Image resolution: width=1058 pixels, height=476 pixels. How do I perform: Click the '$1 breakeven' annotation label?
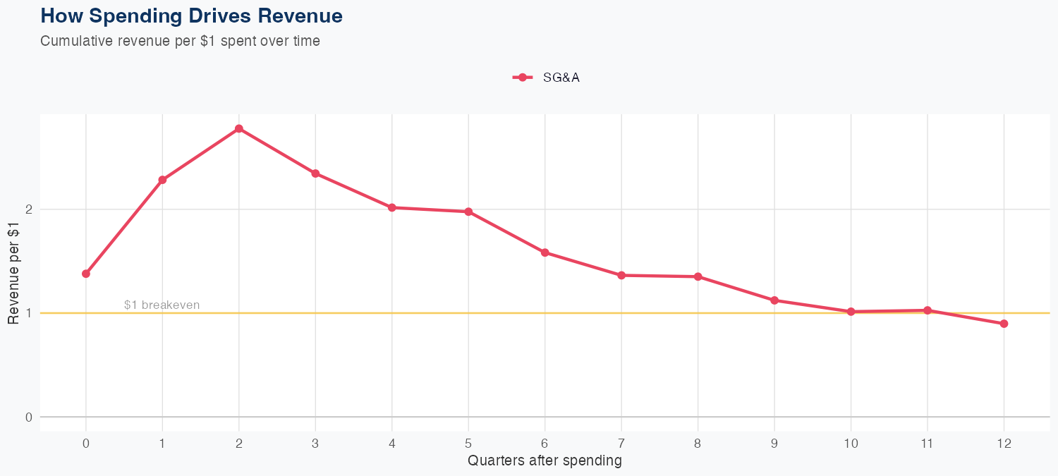click(x=162, y=305)
